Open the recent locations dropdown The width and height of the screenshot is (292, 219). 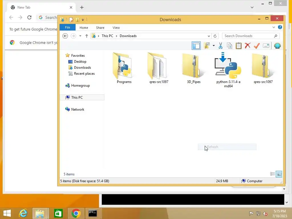(x=80, y=36)
